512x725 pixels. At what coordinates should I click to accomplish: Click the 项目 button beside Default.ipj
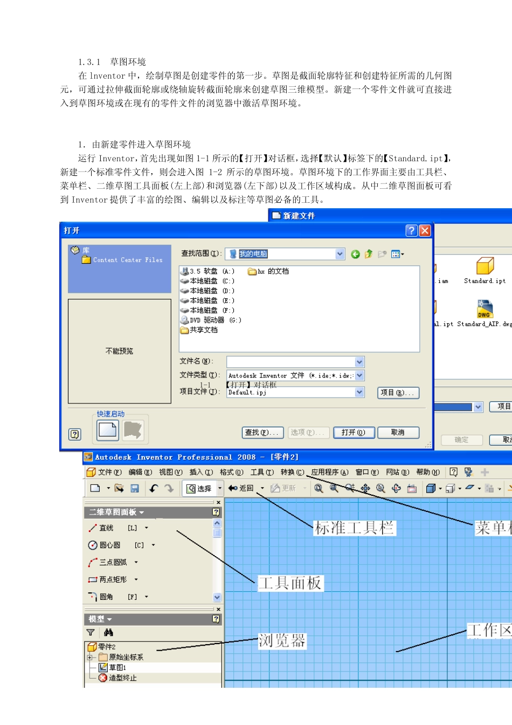click(x=398, y=393)
